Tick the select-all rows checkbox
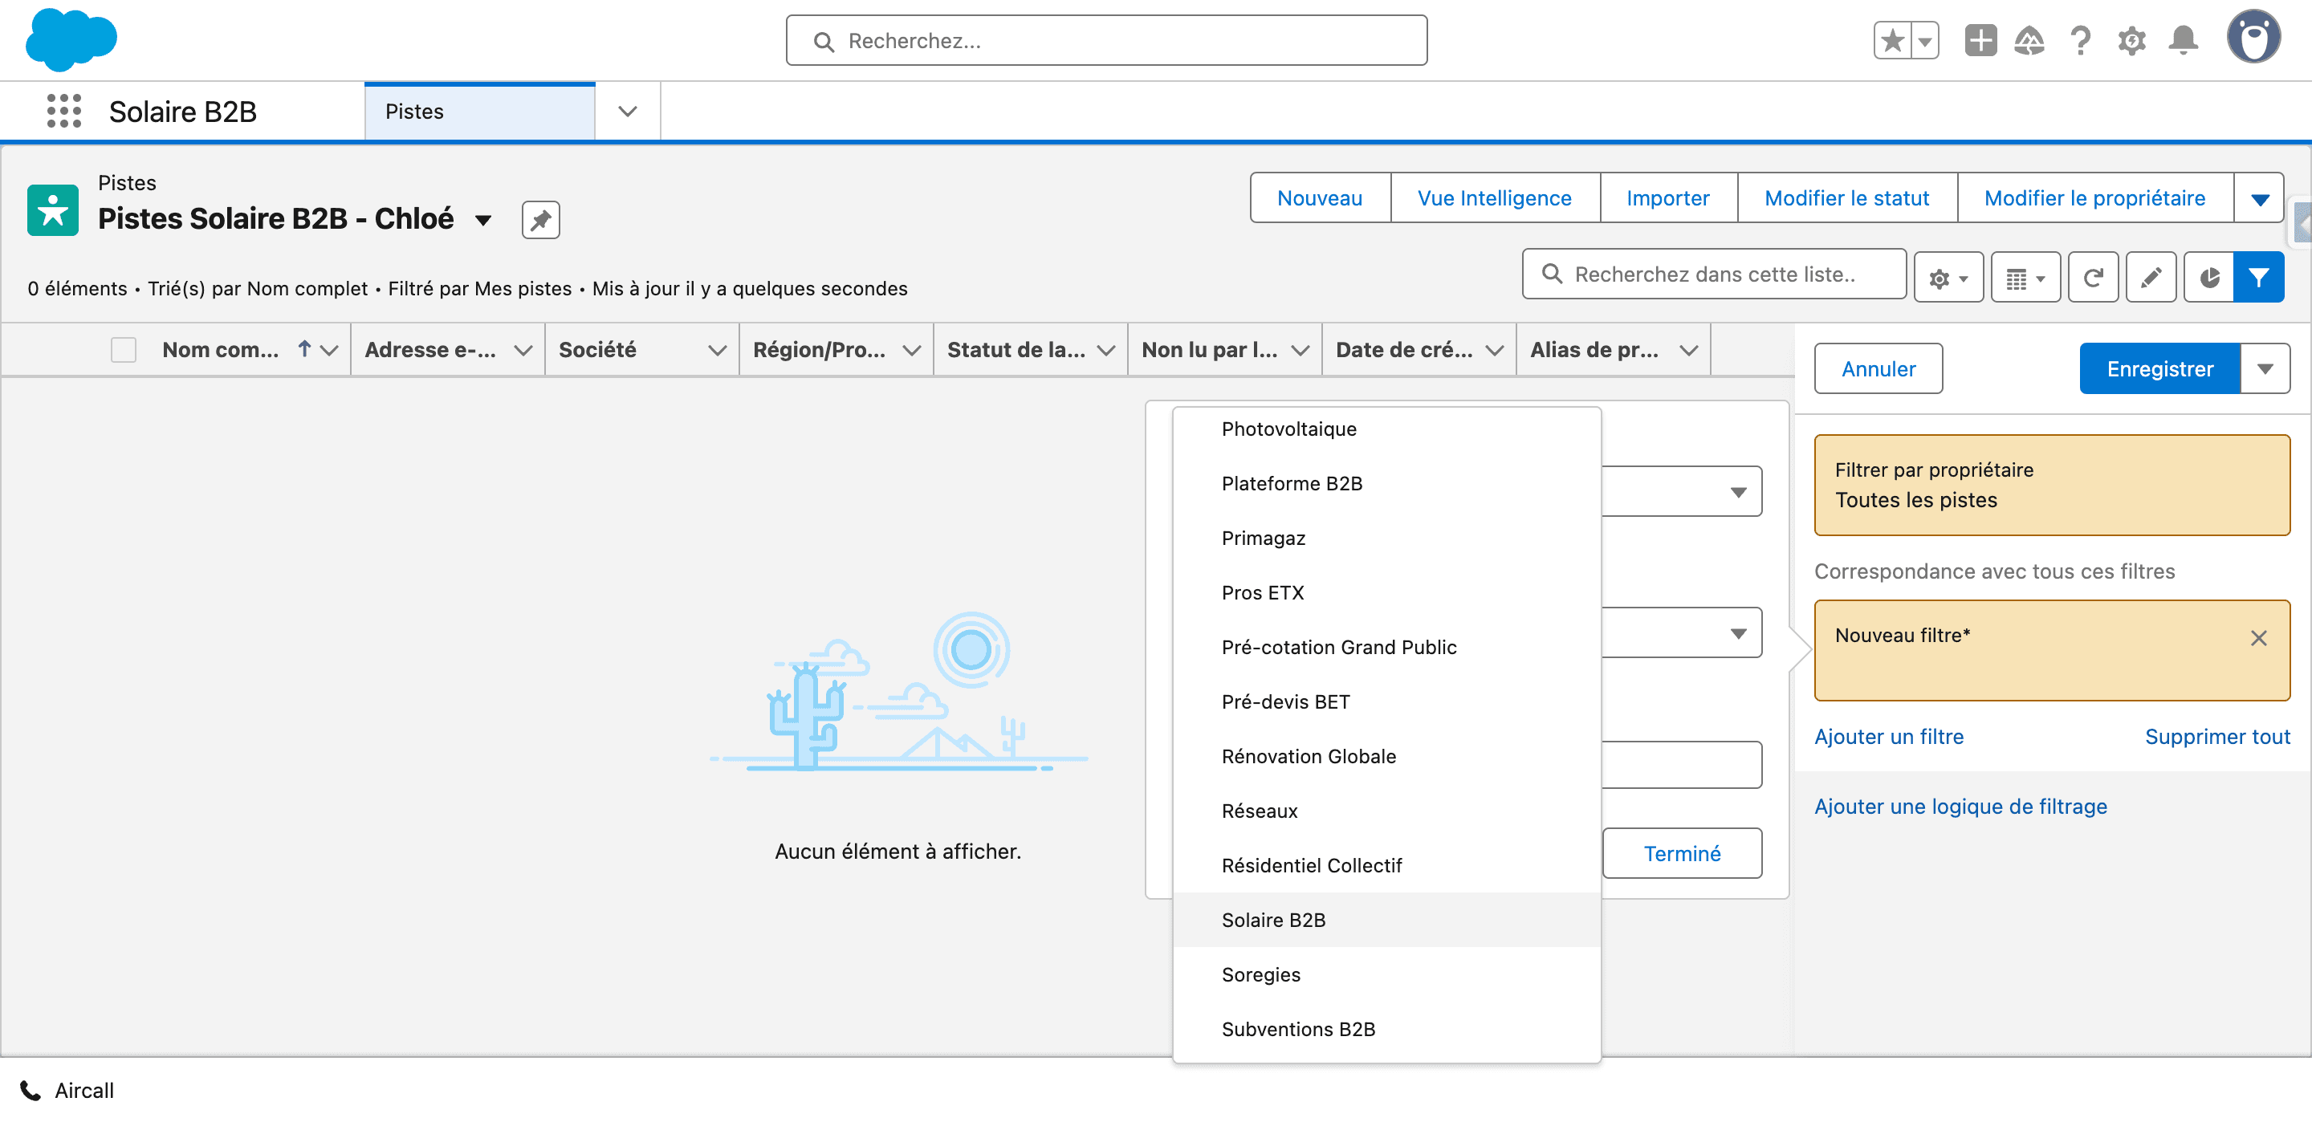The height and width of the screenshot is (1122, 2312). tap(123, 349)
